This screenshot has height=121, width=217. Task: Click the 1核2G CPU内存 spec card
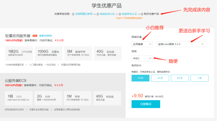click(19, 53)
